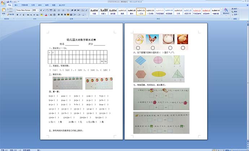The image size is (249, 151).
Task: Open the font name dropdown
Action: point(31,10)
